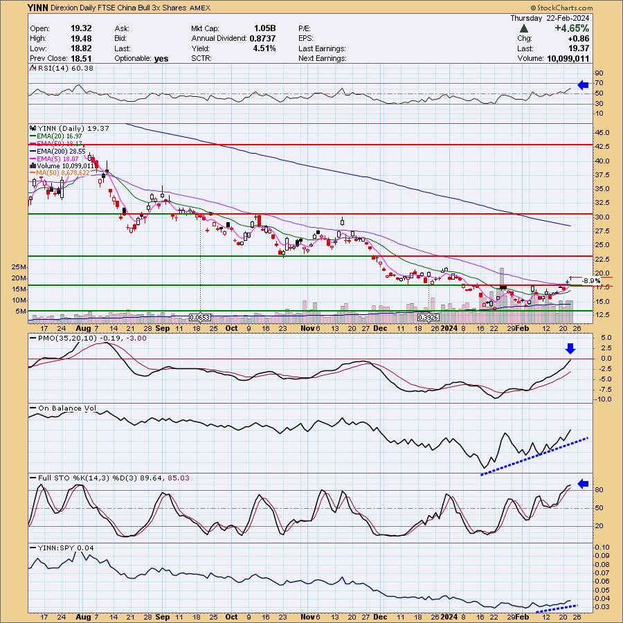Click the 42.5 price axis label
Viewport: 623px width, 623px height.
[x=602, y=147]
